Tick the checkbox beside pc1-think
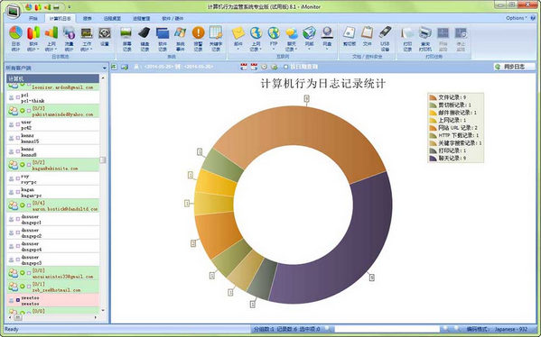Viewport: 541px width, 337px height. pos(18,97)
